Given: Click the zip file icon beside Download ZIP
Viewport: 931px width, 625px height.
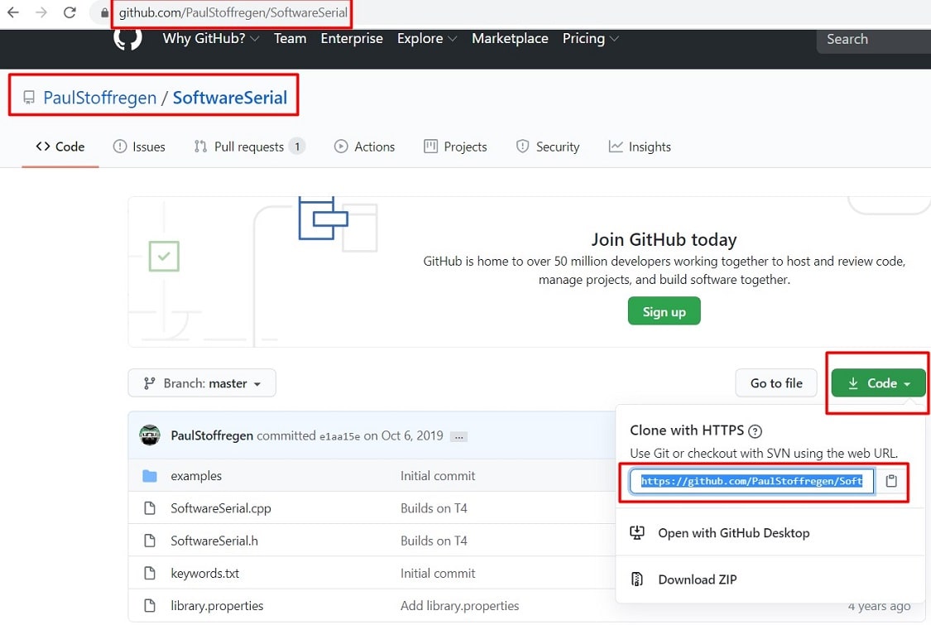Looking at the screenshot, I should click(637, 579).
